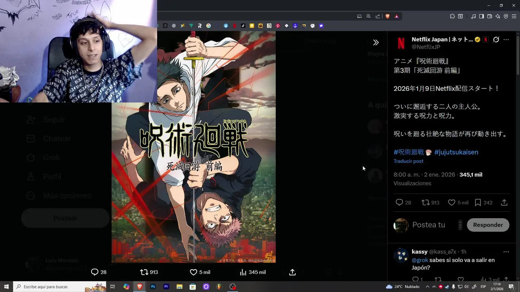Like post via heart under the image

coord(194,272)
